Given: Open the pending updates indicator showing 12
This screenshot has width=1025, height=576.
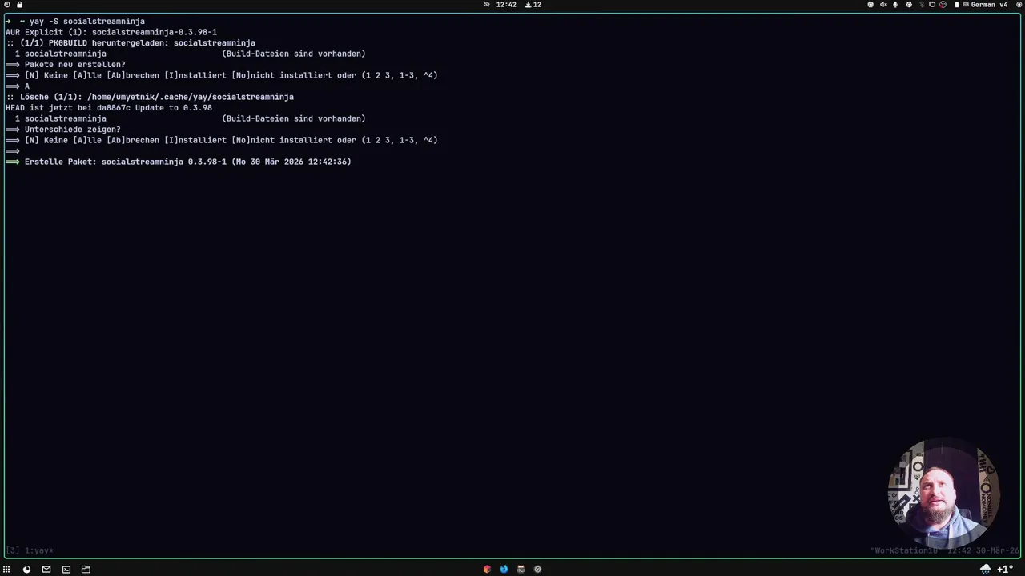Looking at the screenshot, I should click(x=533, y=5).
